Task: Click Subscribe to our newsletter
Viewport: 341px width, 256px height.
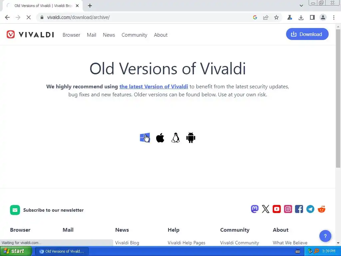Action: (x=54, y=210)
